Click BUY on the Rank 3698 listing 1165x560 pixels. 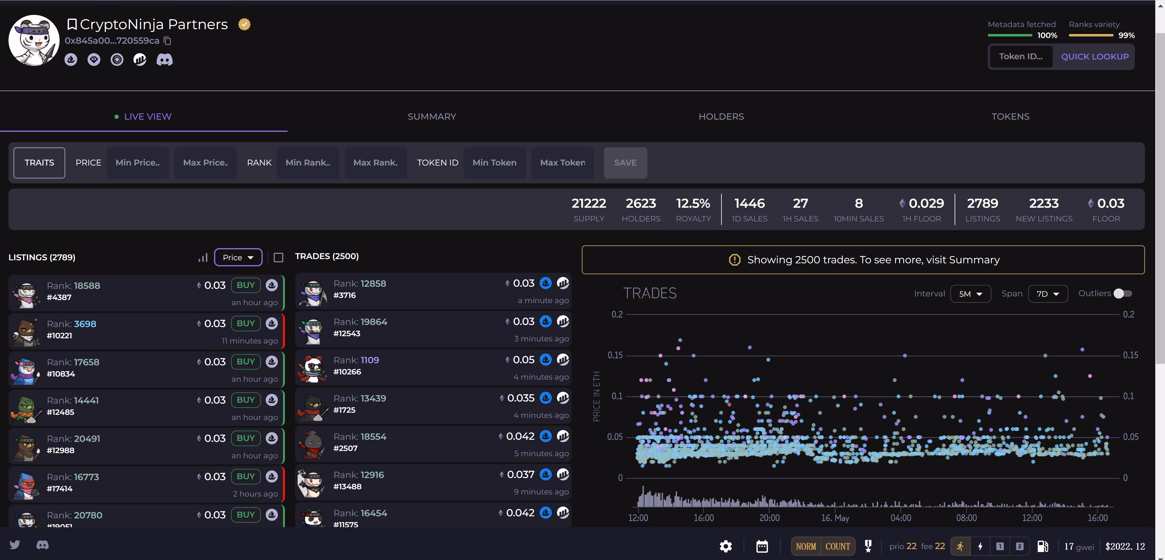pyautogui.click(x=246, y=323)
